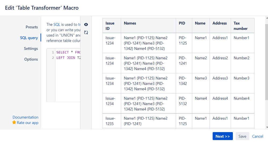Click the Tax number column header

[x=241, y=26]
